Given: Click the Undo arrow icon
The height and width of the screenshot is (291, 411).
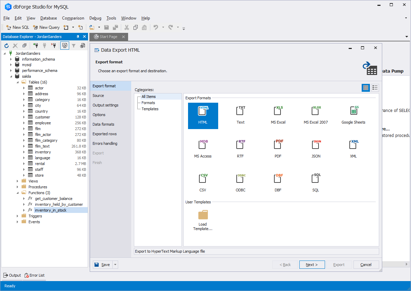Looking at the screenshot, I should click(156, 27).
